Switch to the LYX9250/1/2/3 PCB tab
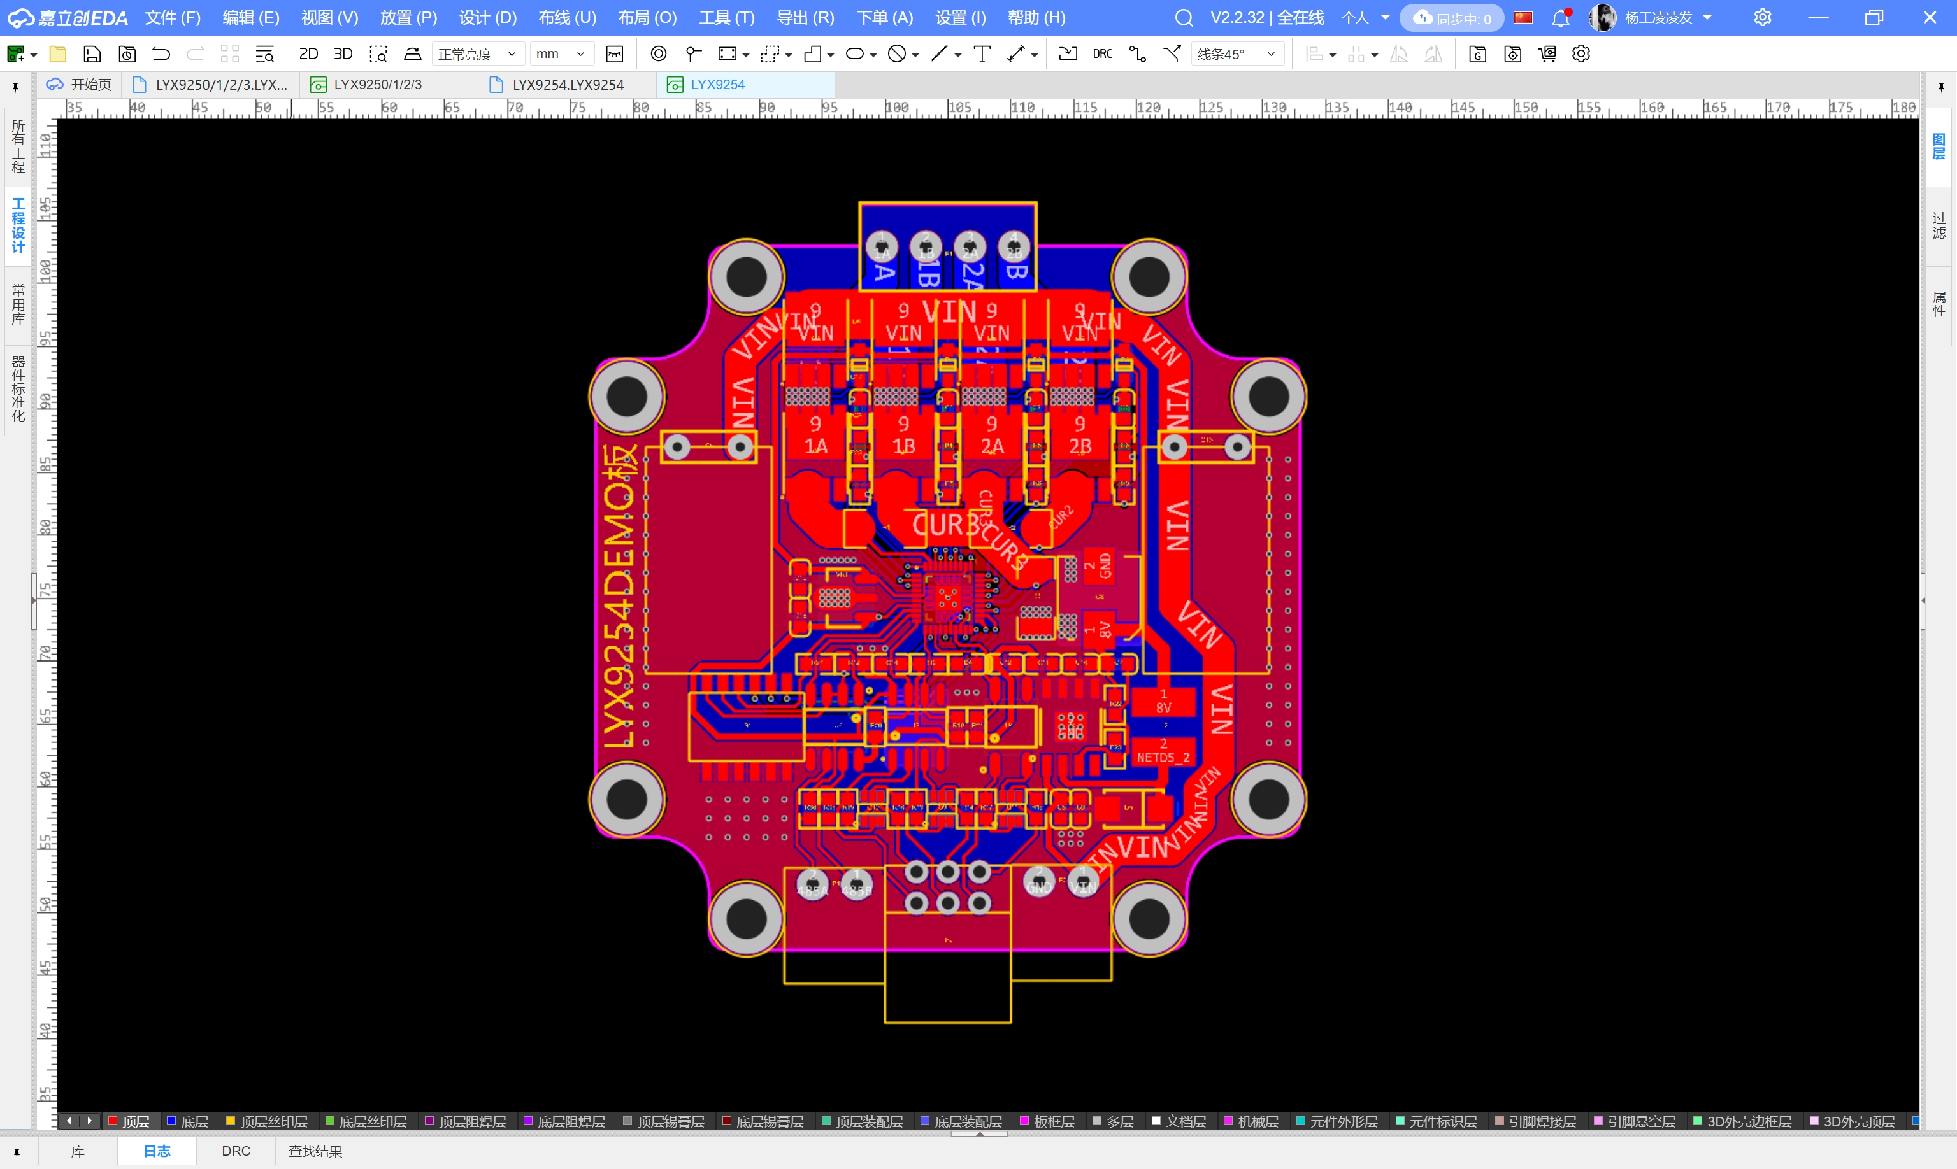This screenshot has height=1169, width=1957. [378, 84]
